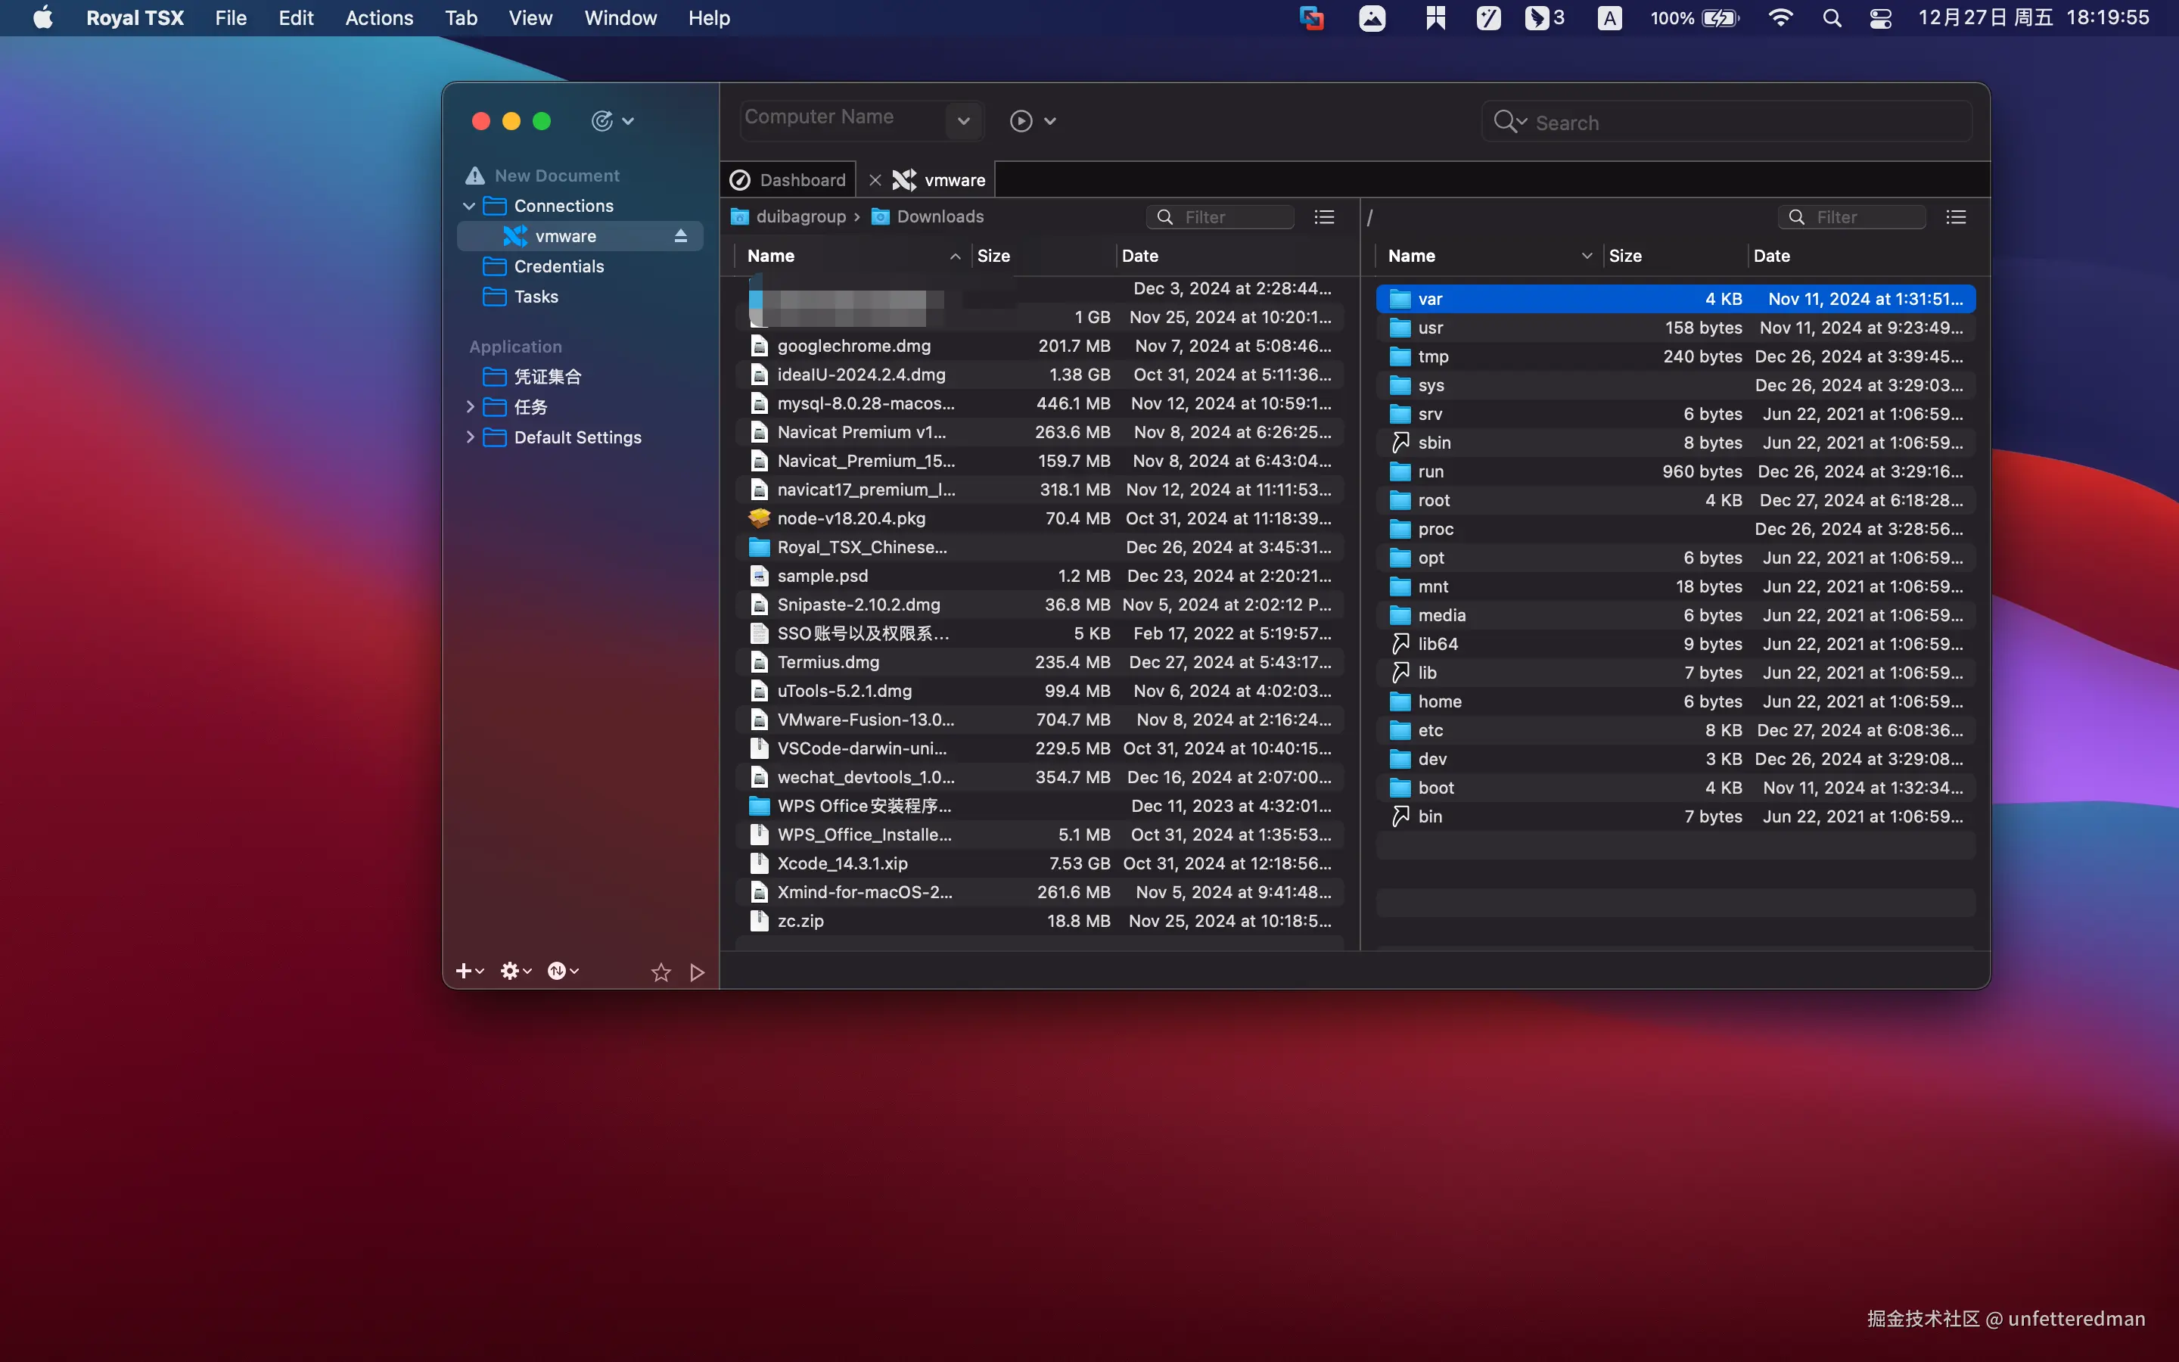Viewport: 2179px width, 1362px height.
Task: Open the Actions menu
Action: click(x=379, y=18)
